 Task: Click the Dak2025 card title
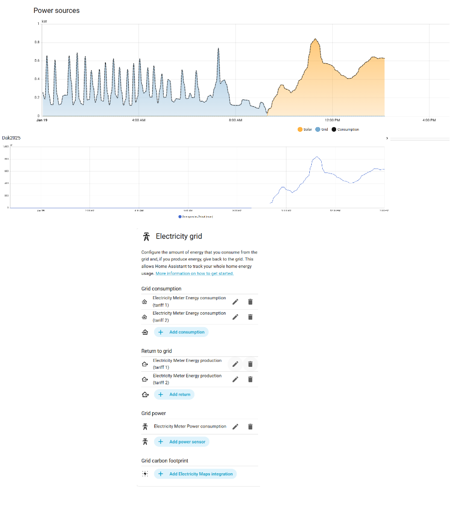tap(11, 138)
